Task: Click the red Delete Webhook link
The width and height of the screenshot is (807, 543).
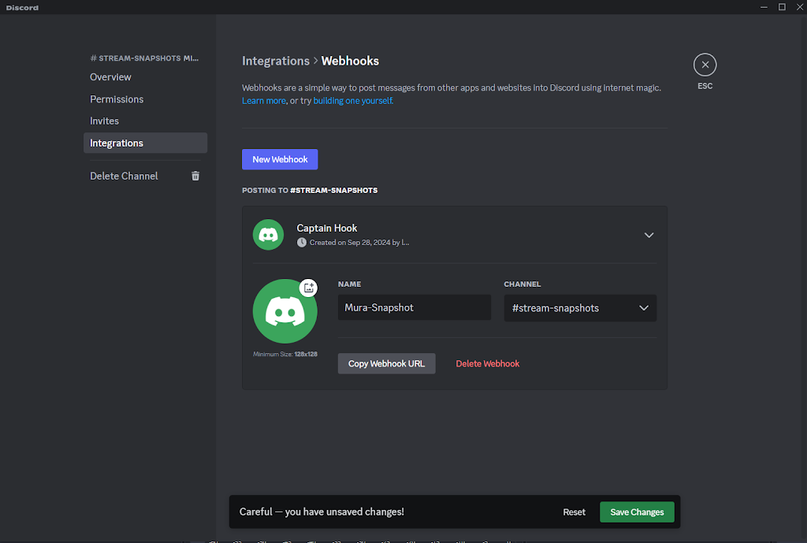Action: tap(488, 363)
